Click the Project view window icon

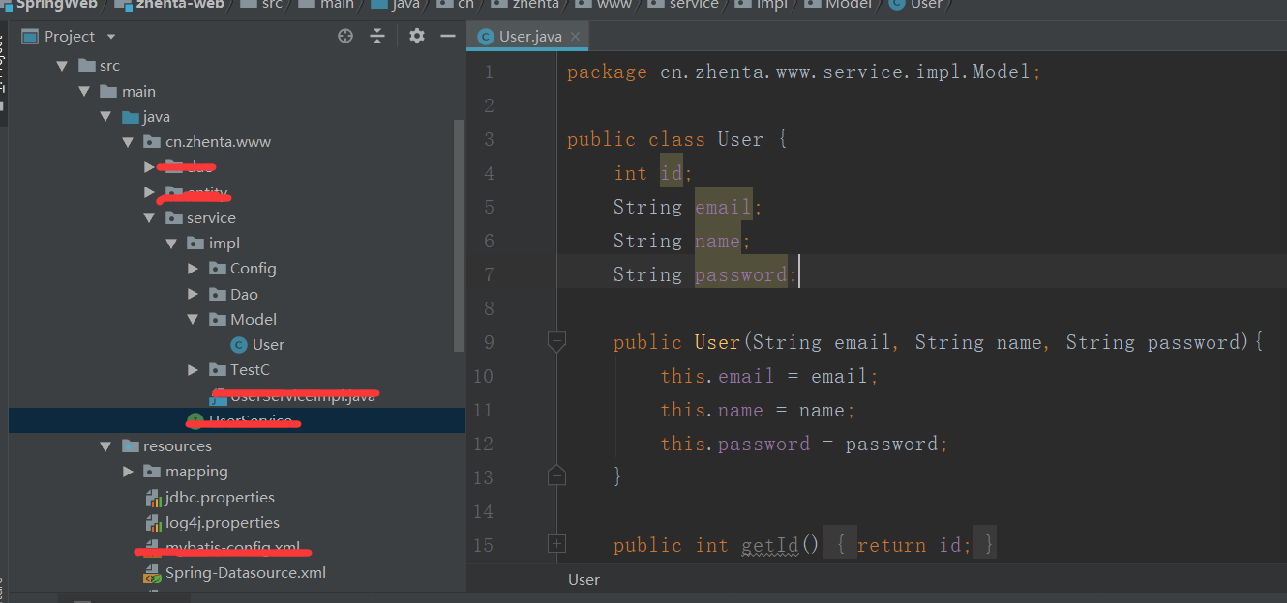click(29, 37)
